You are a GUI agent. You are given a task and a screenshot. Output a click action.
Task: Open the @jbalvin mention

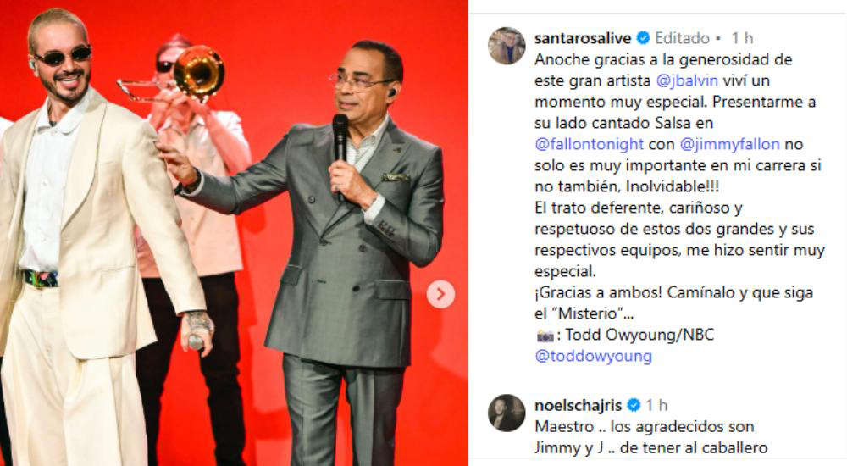(687, 80)
